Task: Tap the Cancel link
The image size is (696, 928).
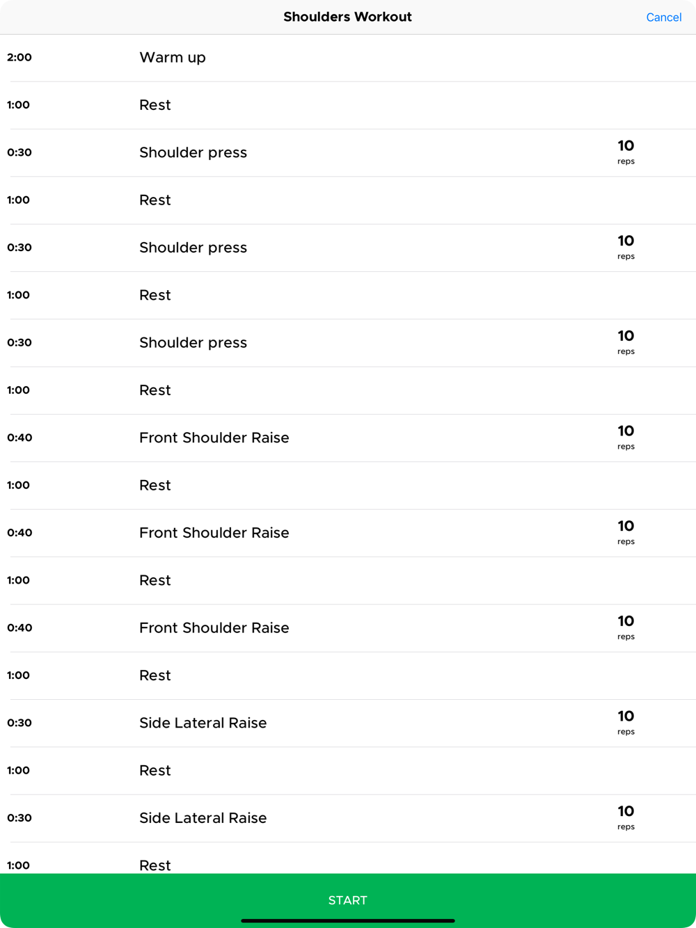Action: [x=663, y=17]
